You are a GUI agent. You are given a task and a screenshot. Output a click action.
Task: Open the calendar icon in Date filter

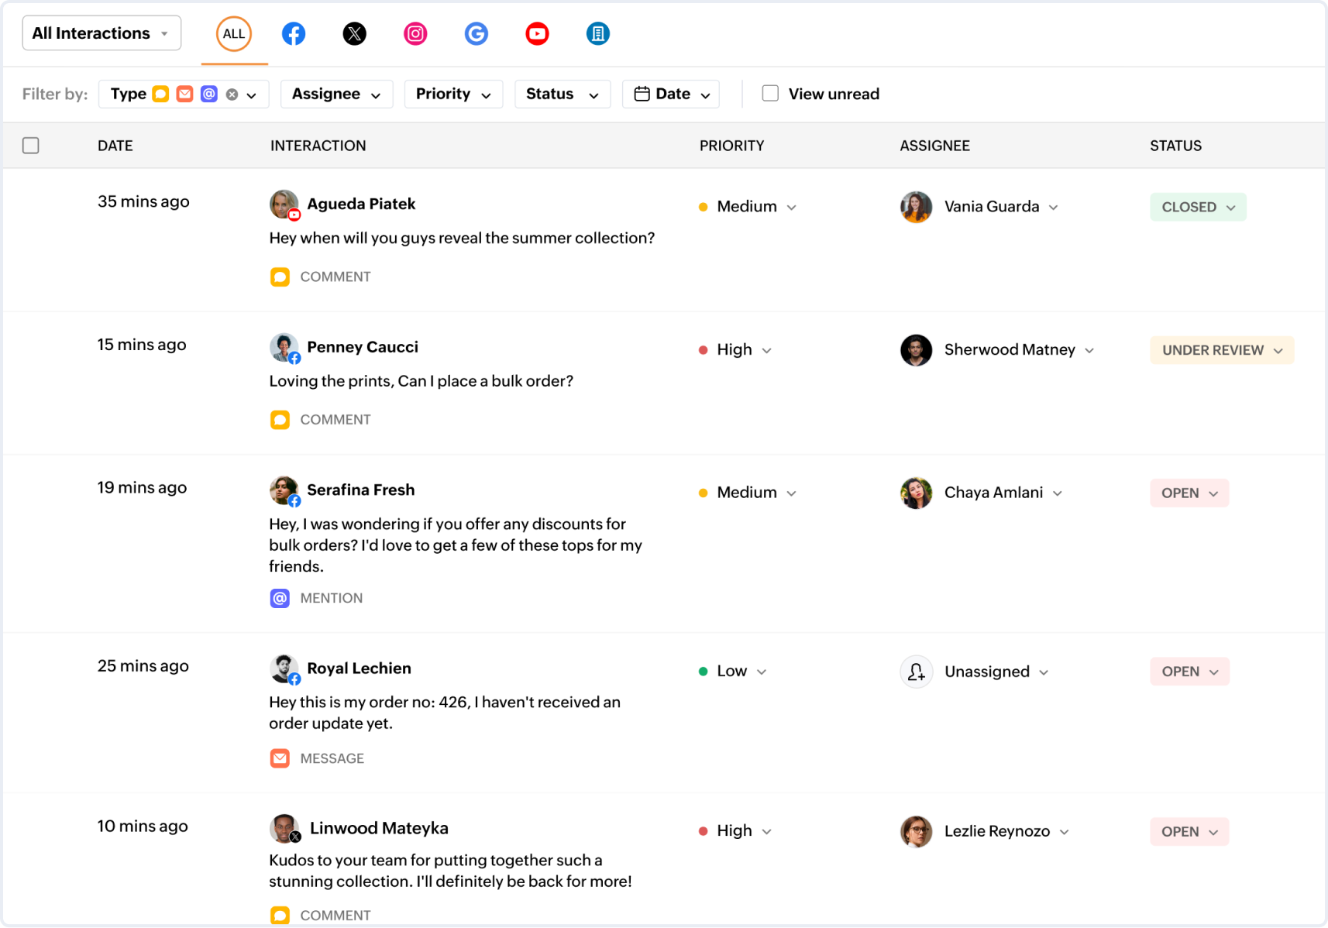coord(642,94)
